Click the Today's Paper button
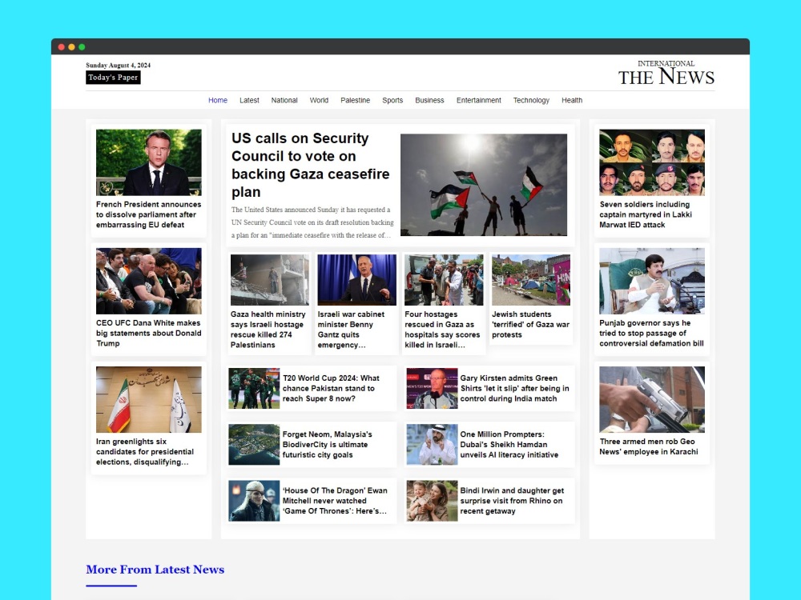801x600 pixels. pyautogui.click(x=113, y=78)
